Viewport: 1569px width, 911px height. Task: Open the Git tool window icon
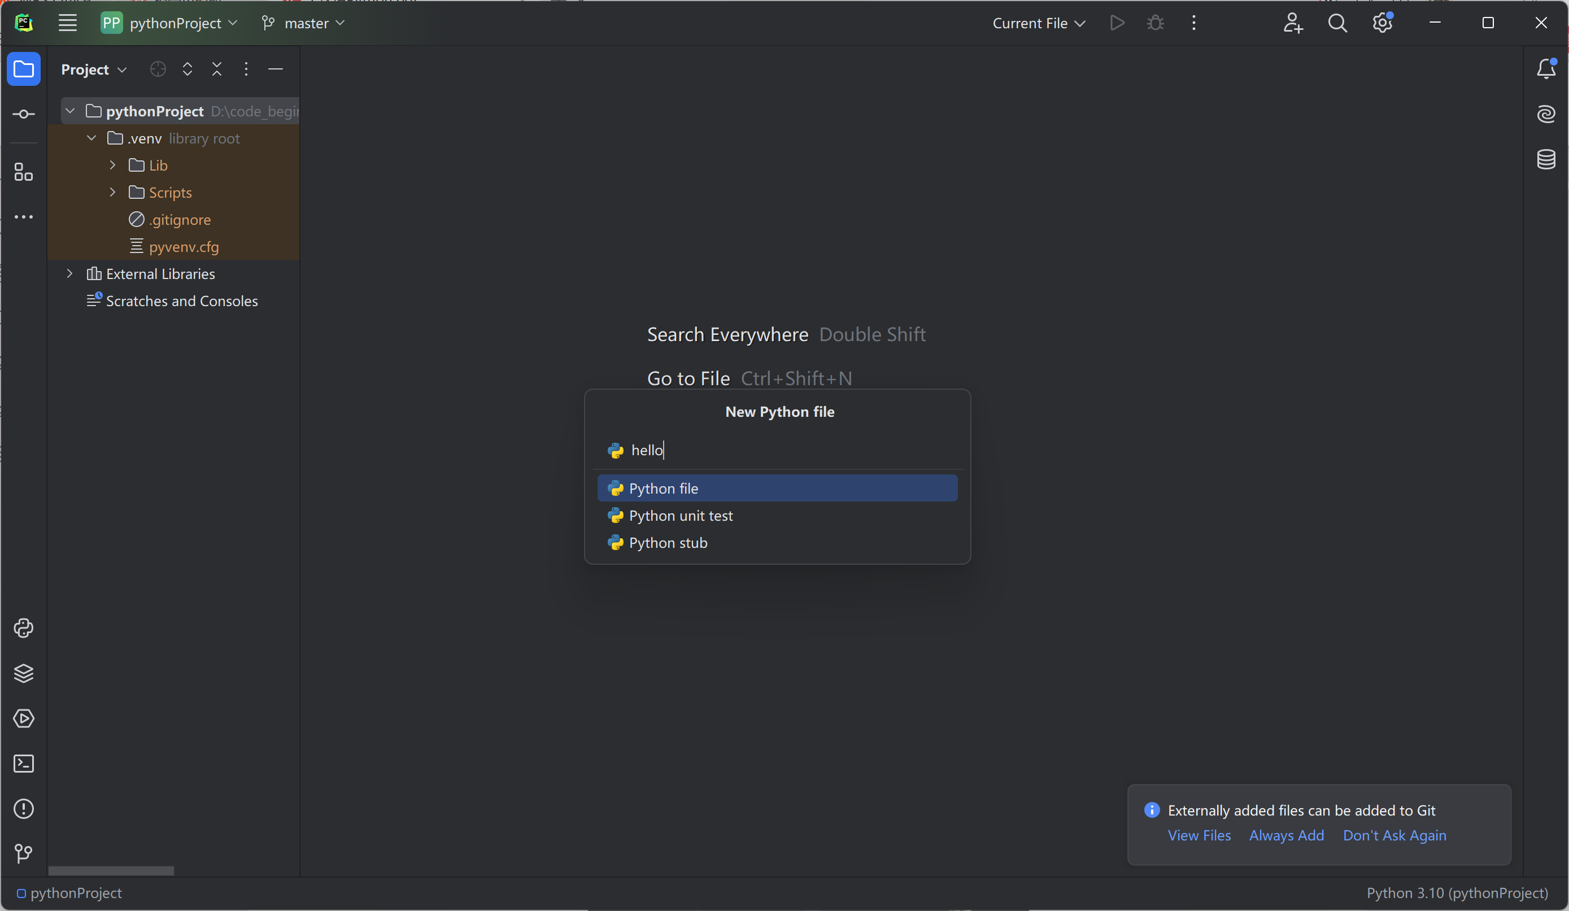(x=24, y=853)
